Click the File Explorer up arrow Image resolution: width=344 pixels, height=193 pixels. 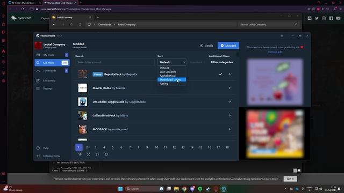tap(71, 25)
